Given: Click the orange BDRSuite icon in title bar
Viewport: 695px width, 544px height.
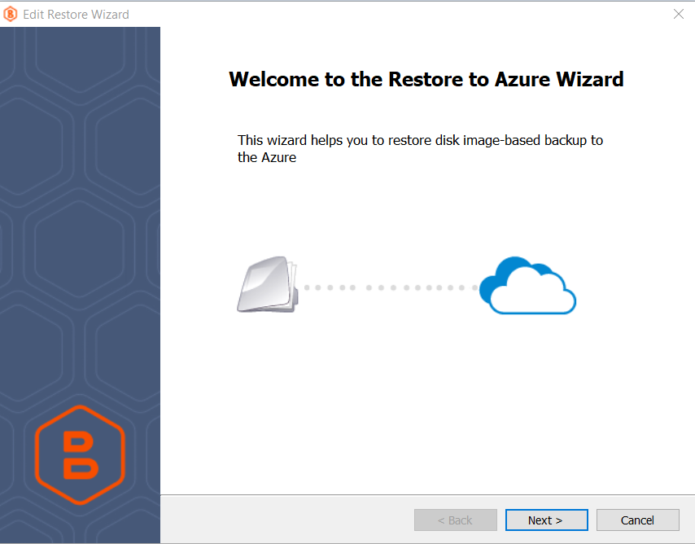Looking at the screenshot, I should tap(10, 14).
